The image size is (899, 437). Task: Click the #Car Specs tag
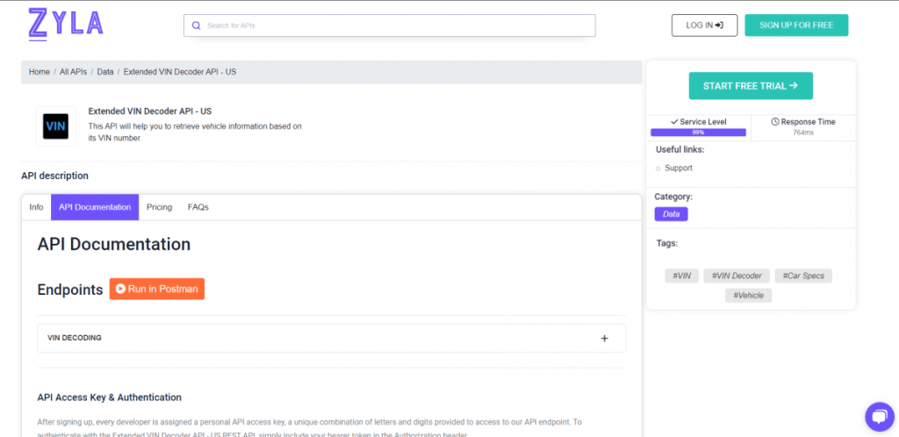point(803,276)
